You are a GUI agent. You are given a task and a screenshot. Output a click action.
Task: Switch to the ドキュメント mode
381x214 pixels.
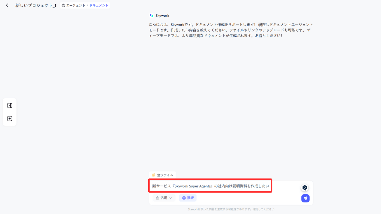coord(99,5)
